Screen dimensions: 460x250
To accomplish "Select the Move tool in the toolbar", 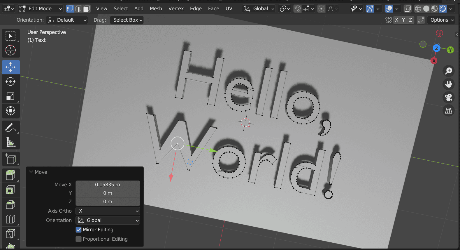I will [x=11, y=67].
